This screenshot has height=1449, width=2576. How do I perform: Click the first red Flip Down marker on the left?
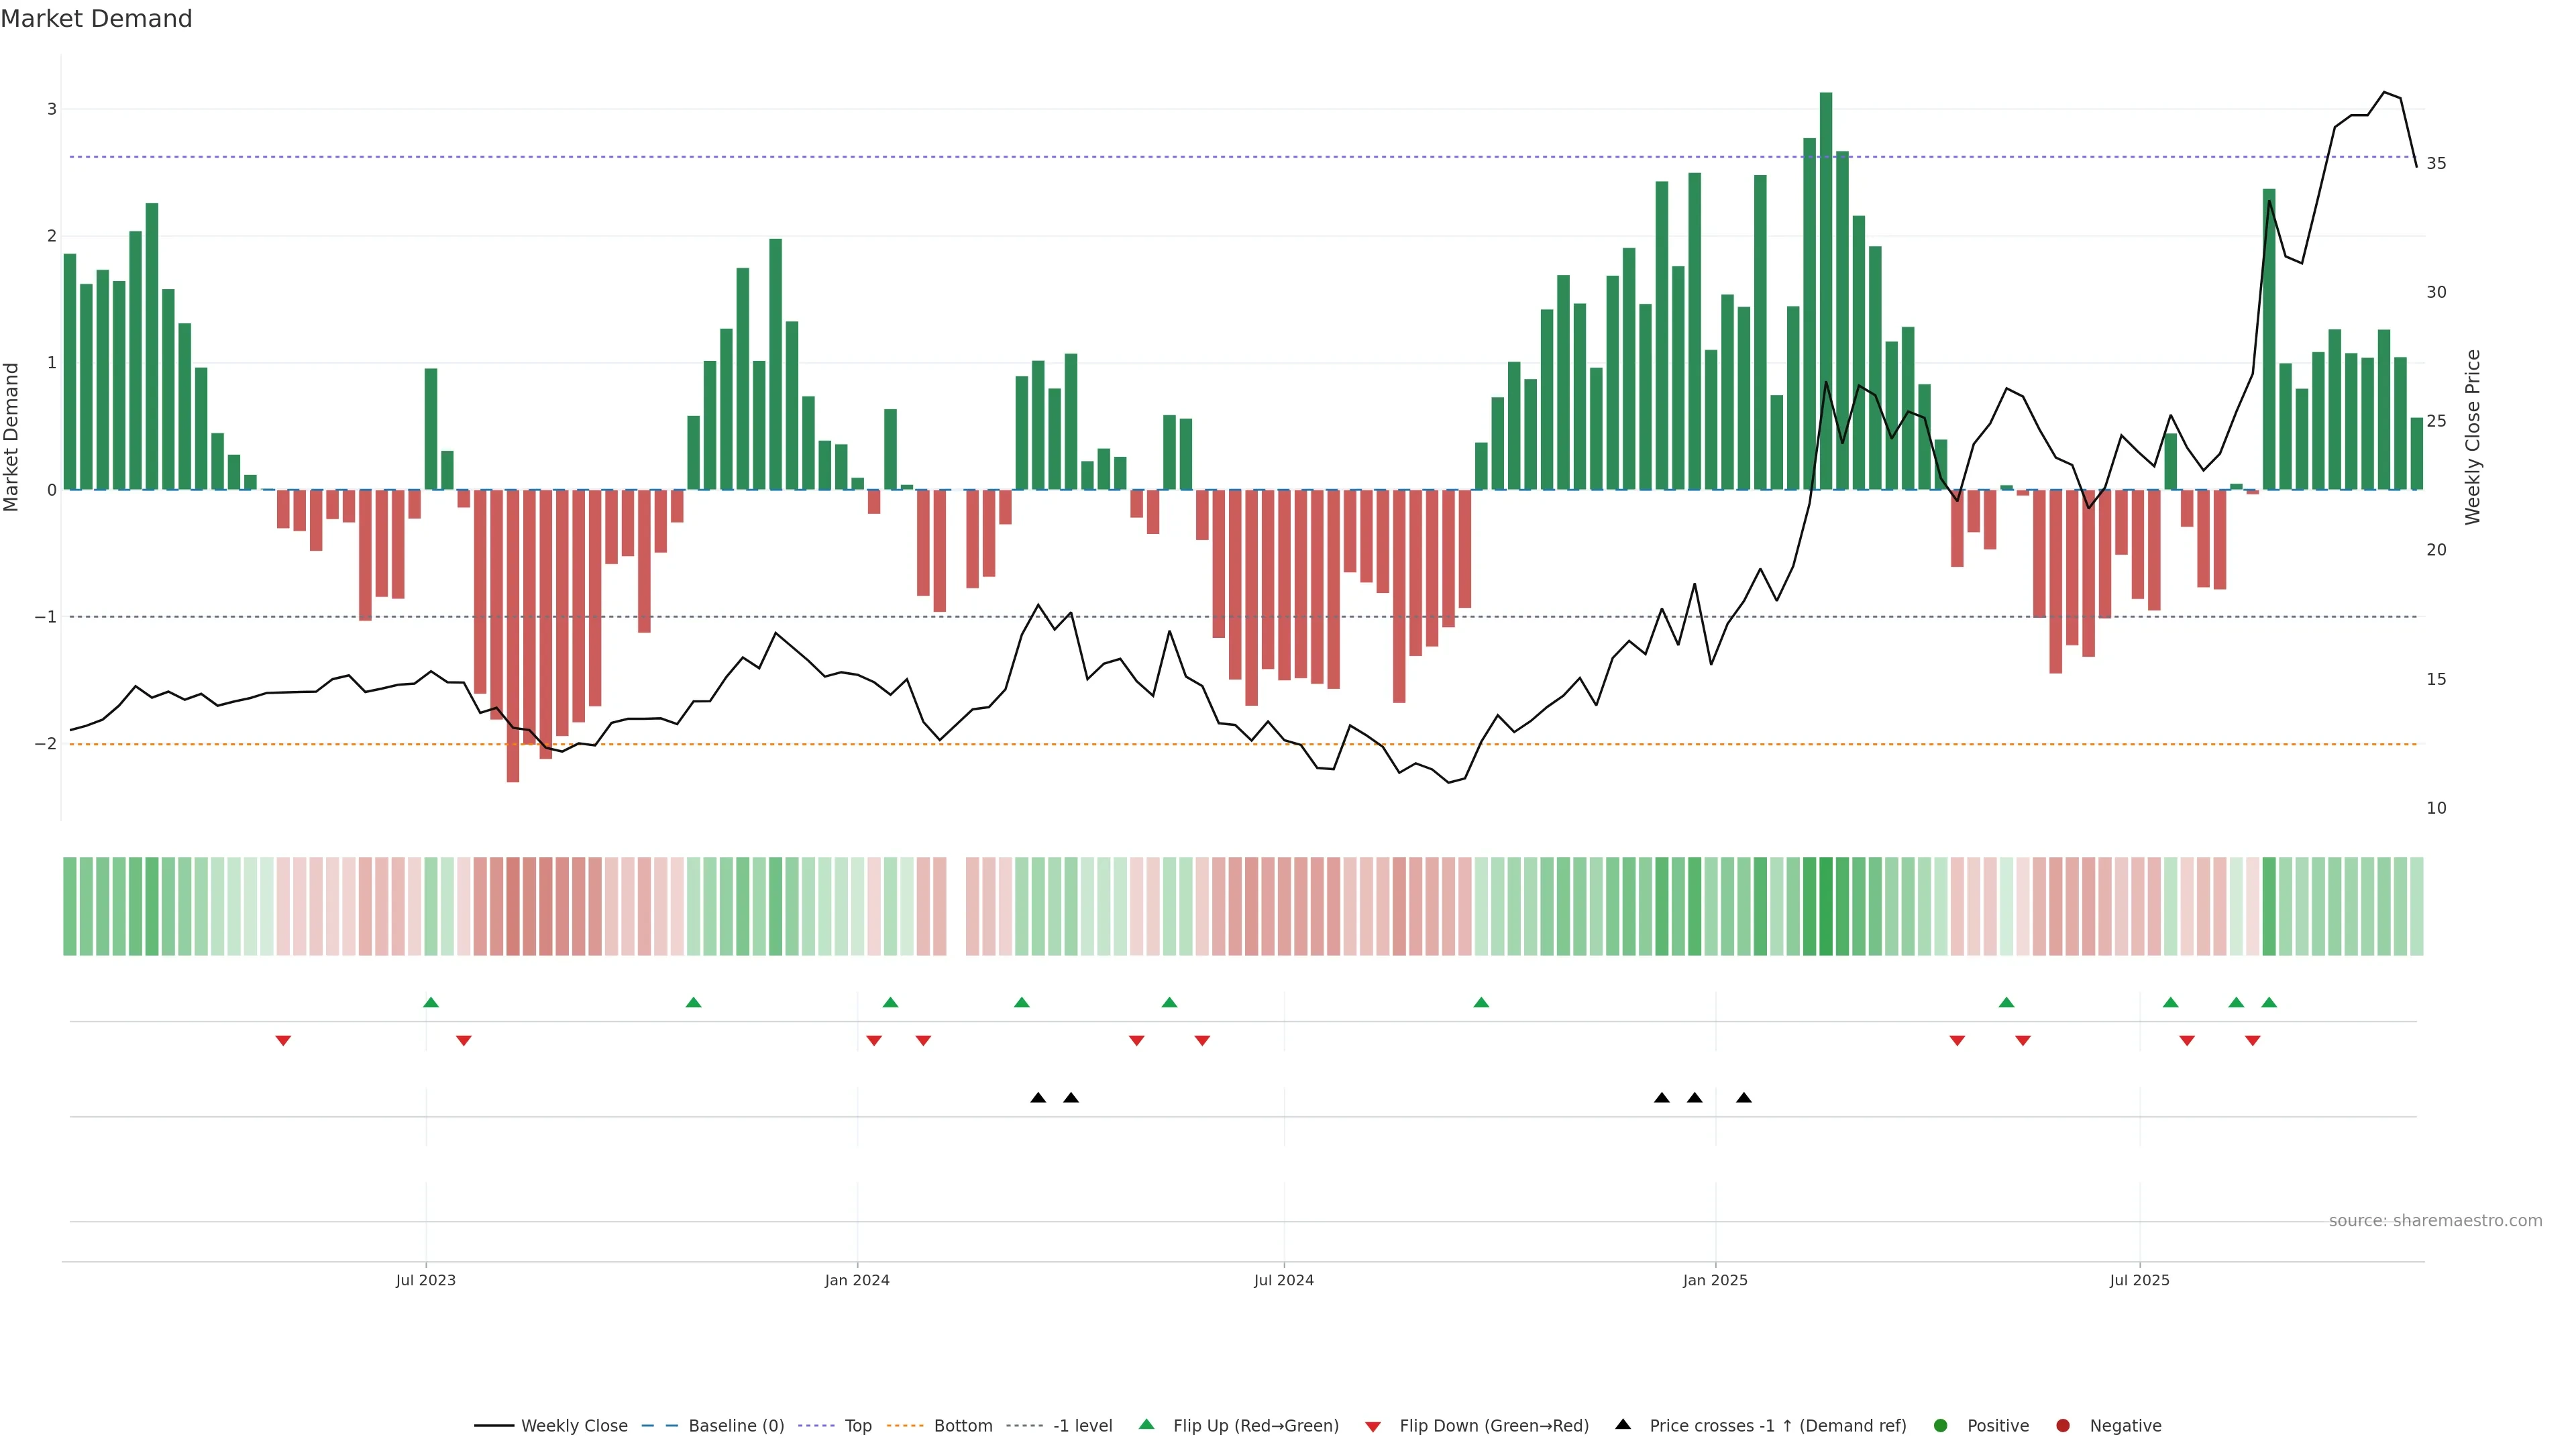pyautogui.click(x=283, y=1041)
